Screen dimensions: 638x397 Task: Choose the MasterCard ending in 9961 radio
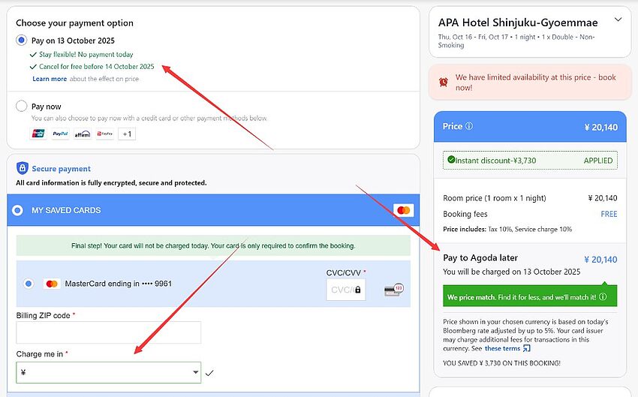coord(29,284)
